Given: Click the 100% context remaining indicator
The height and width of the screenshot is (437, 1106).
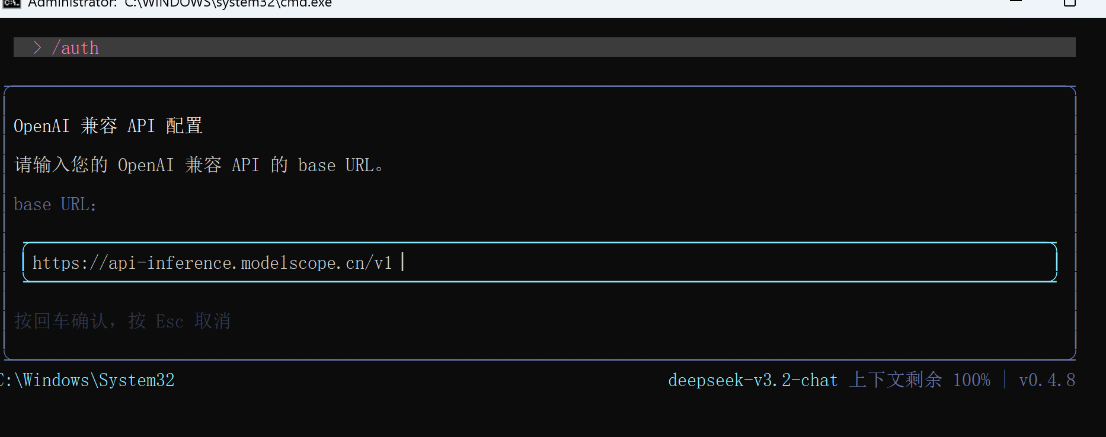Looking at the screenshot, I should tap(971, 380).
